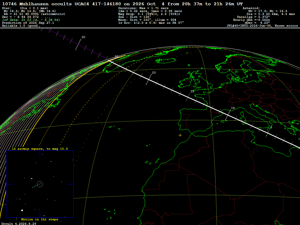The image size is (300, 225).
Task: Click the yellow plus marker near Portugal
Action: [x=180, y=135]
